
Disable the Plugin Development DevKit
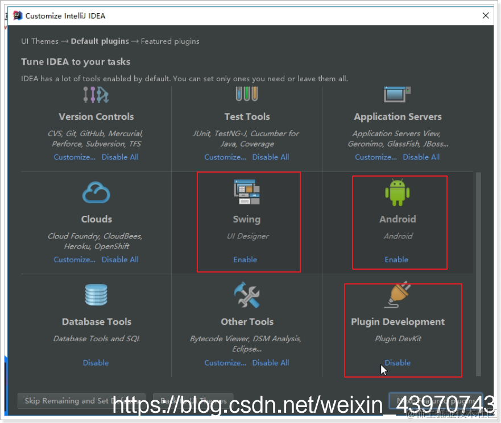pos(398,363)
